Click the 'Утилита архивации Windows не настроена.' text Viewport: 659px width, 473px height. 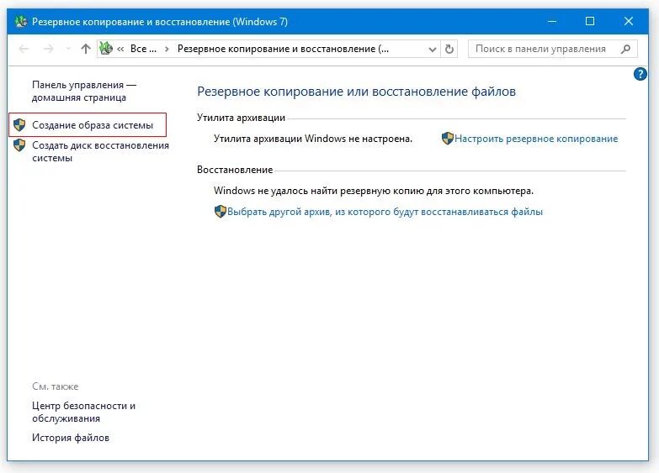(x=313, y=139)
